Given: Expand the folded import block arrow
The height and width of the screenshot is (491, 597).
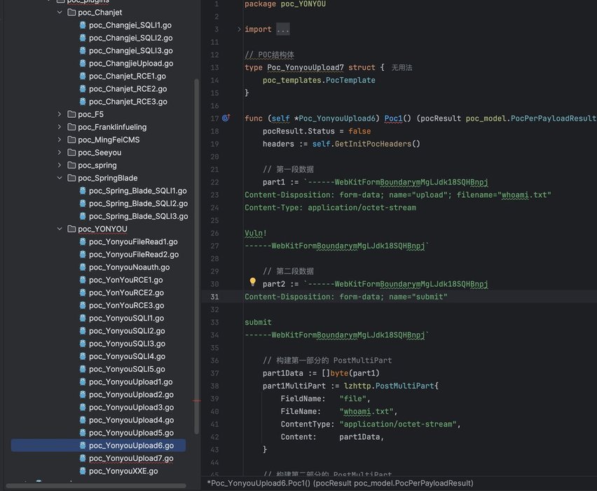Looking at the screenshot, I should (238, 29).
